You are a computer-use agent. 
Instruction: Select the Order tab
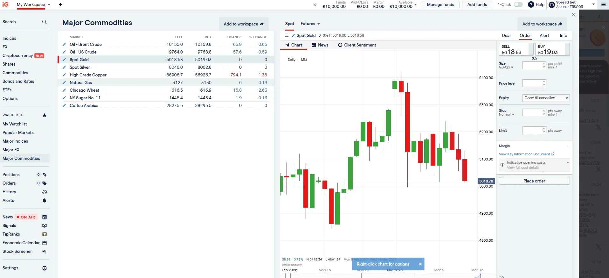tap(525, 35)
